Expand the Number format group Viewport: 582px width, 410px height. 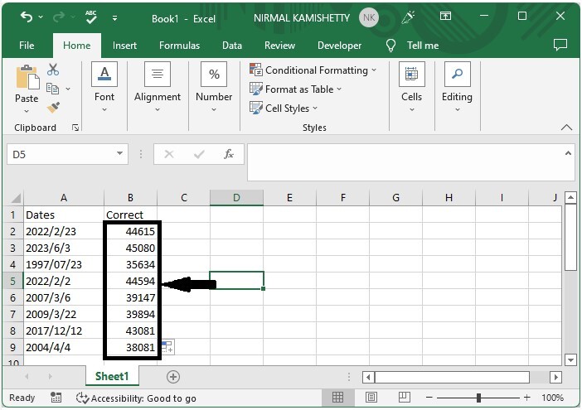click(214, 85)
